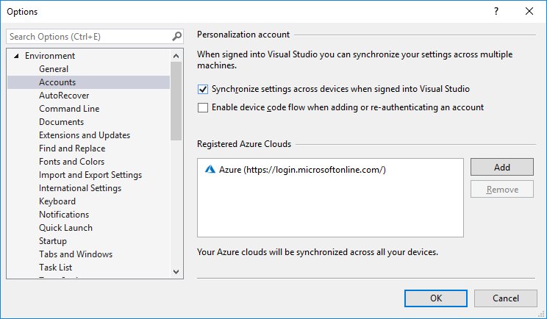Select Quick Launch options
This screenshot has height=319, width=547.
tap(66, 228)
